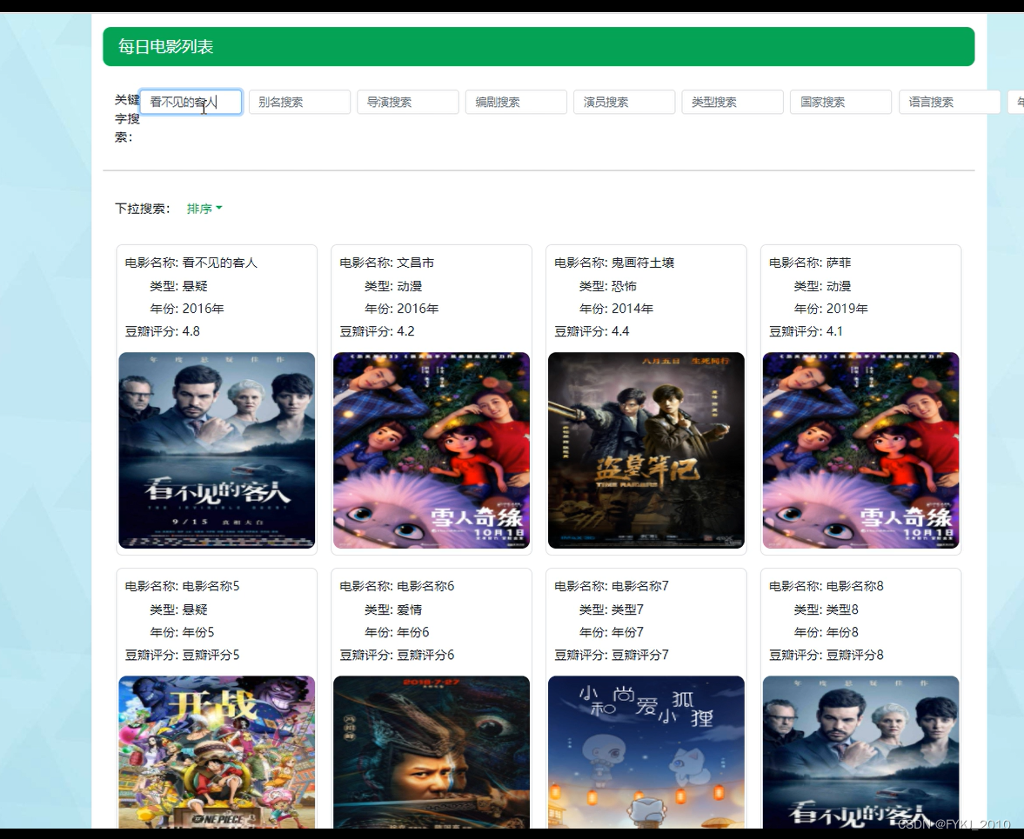Click the title text 电影名称: 萨菲

click(x=811, y=263)
